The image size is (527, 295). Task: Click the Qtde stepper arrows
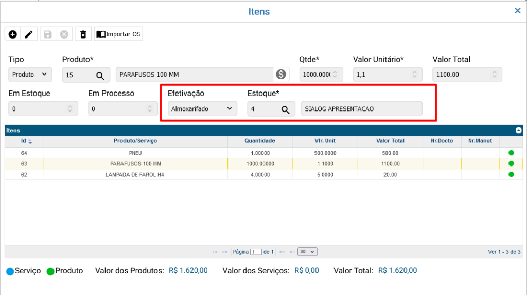(335, 75)
